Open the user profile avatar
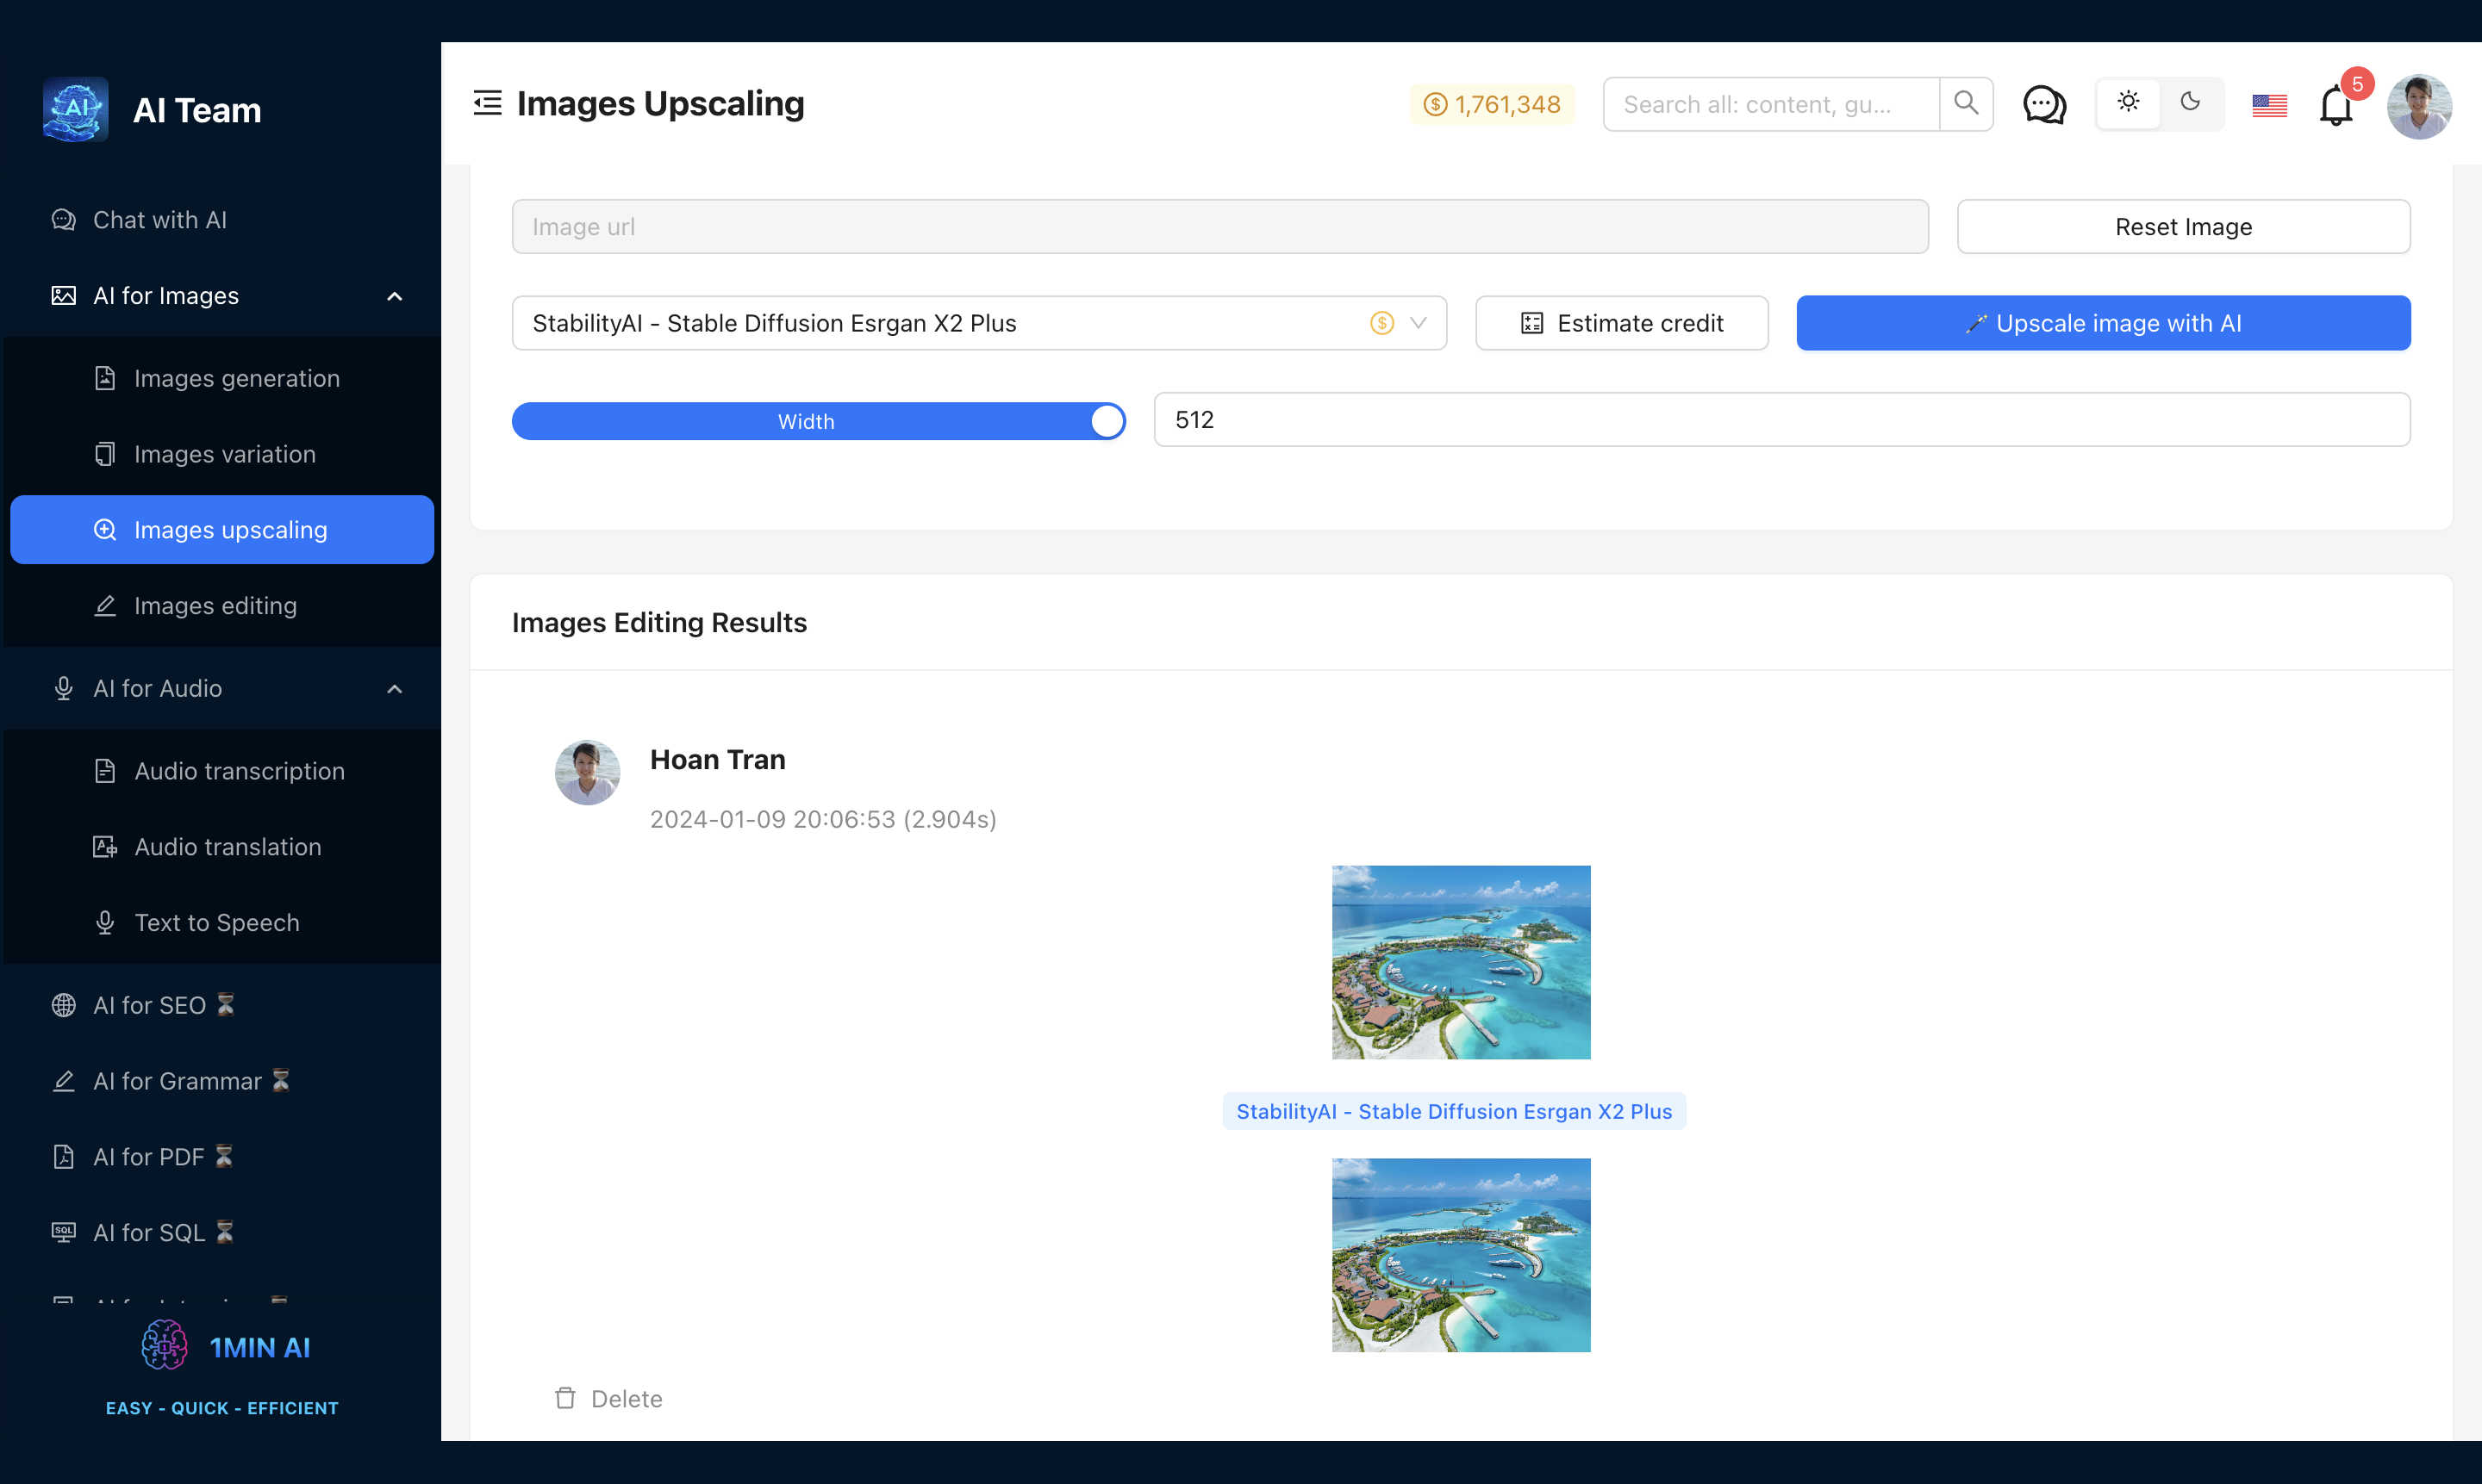 click(2418, 106)
